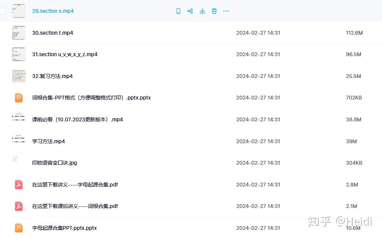The image size is (382, 237).
Task: Select file name 字母起源合集PPT.pptx.pptx
Action: [65, 228]
